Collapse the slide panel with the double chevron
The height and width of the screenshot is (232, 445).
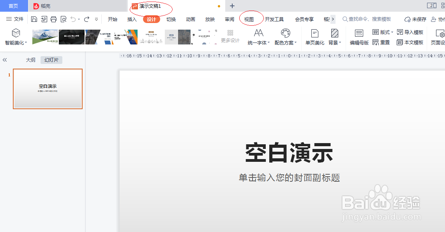click(x=5, y=60)
